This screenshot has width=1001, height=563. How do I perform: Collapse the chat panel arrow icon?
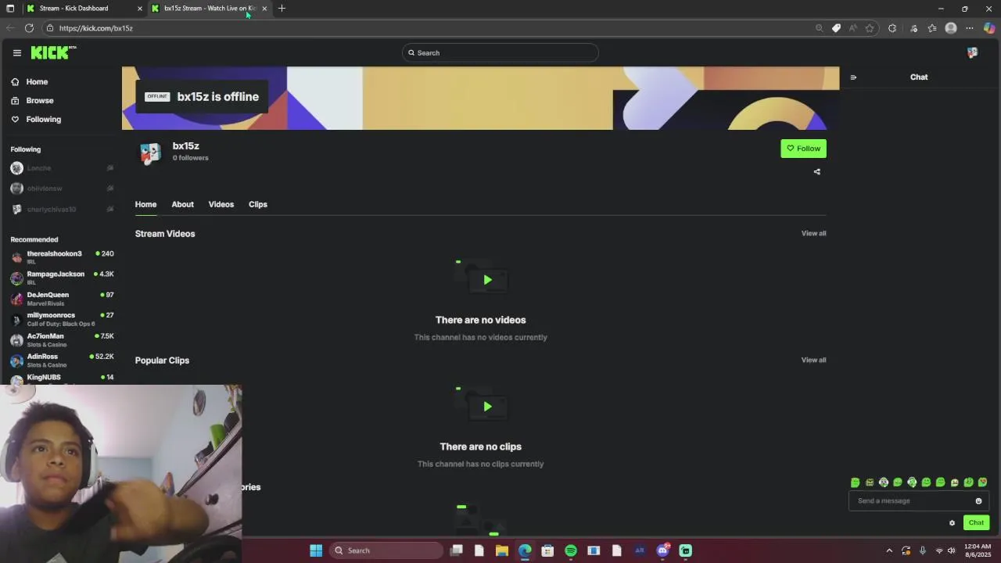click(853, 77)
